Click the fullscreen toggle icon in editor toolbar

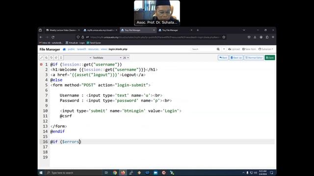click(x=41, y=58)
